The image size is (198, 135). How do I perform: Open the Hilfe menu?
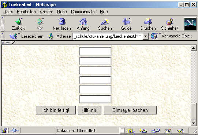coord(104,12)
